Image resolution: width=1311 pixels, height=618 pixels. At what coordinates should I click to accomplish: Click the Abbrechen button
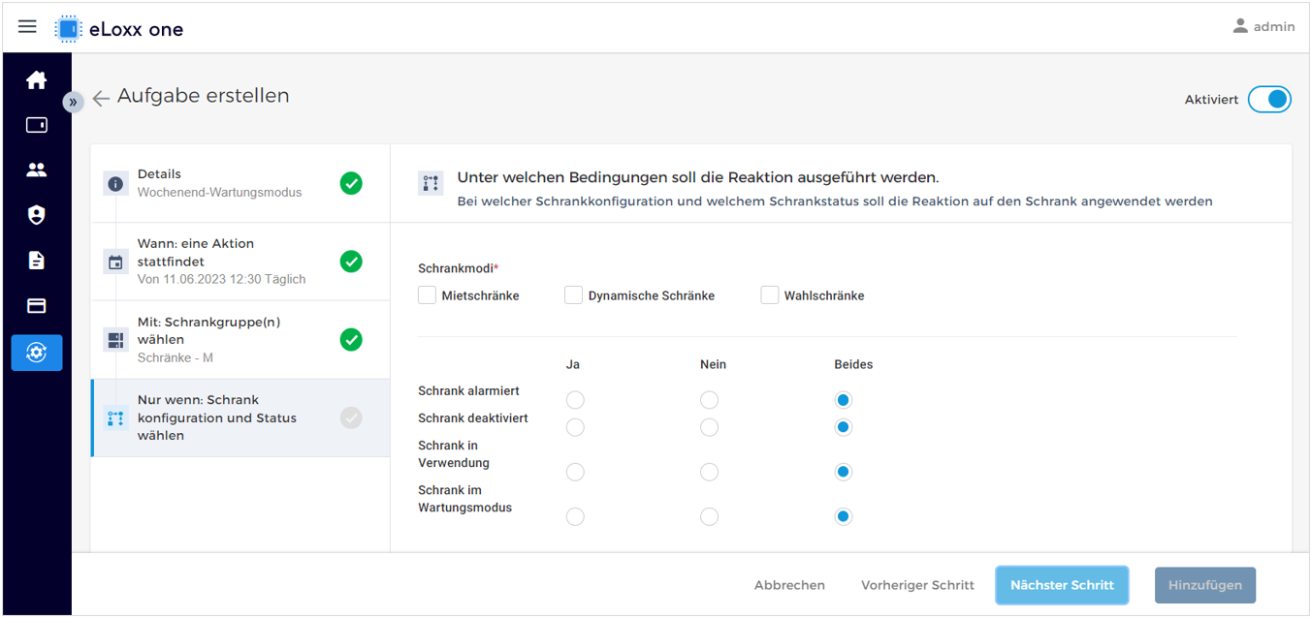pos(789,585)
